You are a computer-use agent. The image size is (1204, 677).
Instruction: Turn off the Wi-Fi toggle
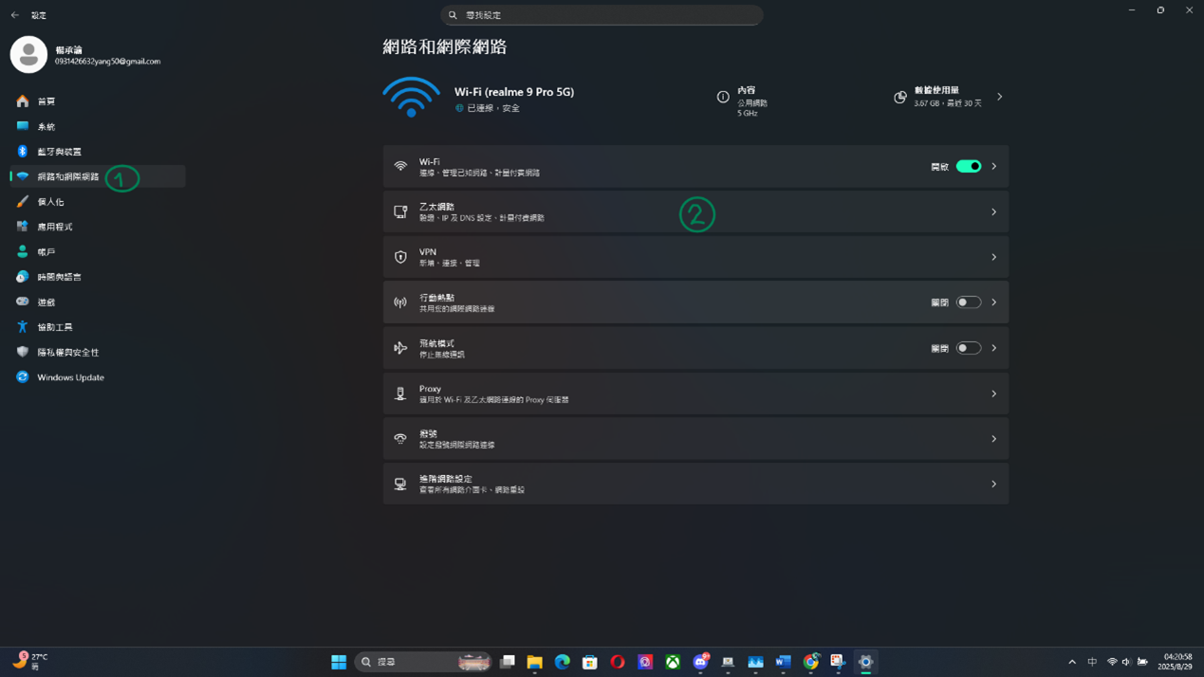click(968, 167)
